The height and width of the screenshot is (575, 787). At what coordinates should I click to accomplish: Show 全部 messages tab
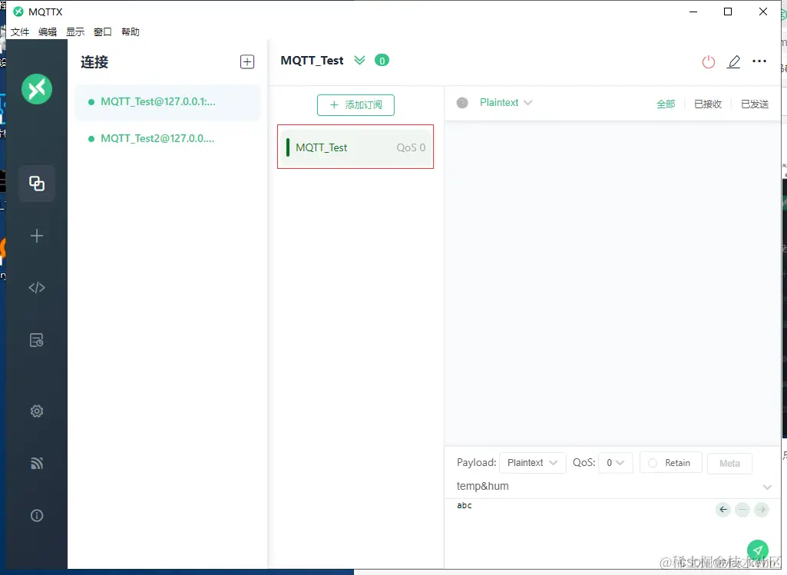[666, 104]
